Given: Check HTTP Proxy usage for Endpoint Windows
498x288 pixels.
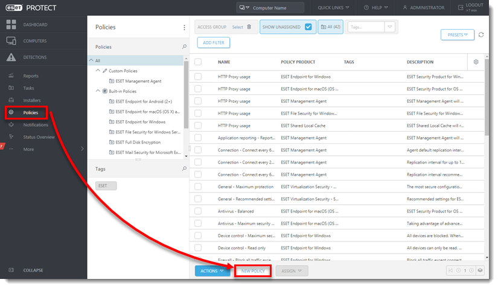Looking at the screenshot, I should coord(198,77).
